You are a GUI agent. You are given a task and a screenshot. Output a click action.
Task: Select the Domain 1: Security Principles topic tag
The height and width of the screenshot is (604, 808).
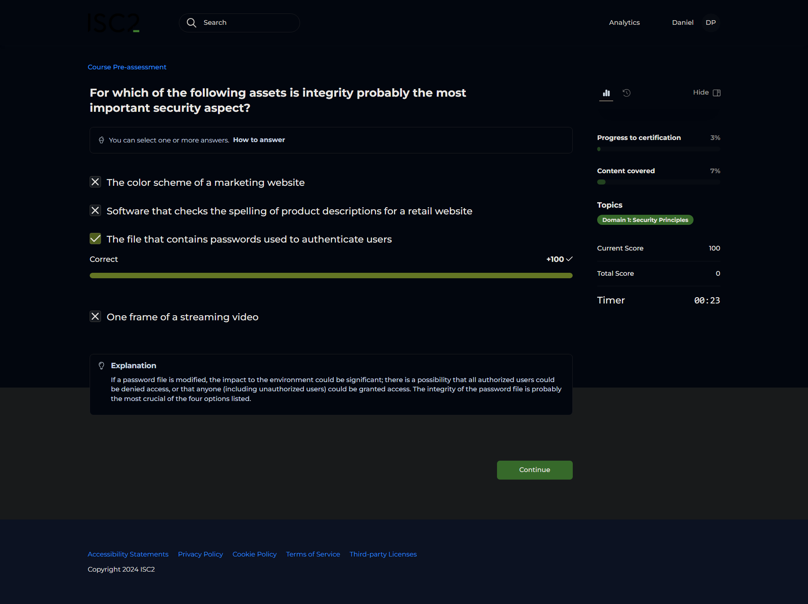coord(645,220)
